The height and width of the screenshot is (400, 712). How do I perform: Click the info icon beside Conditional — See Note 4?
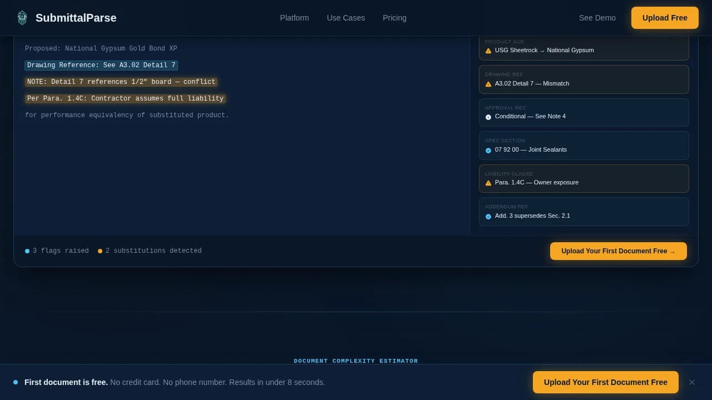point(488,117)
